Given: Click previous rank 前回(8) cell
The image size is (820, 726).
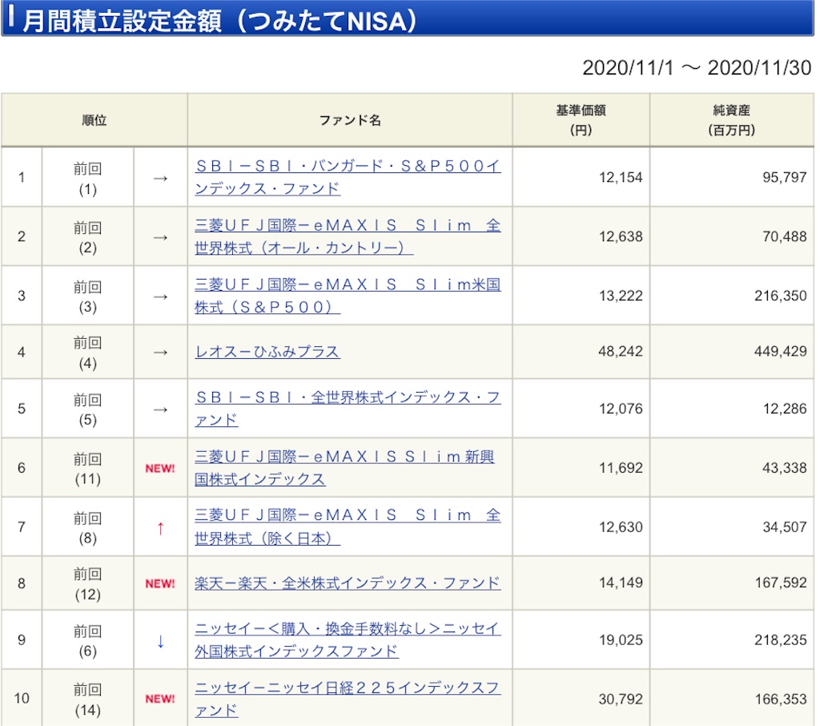Looking at the screenshot, I should (x=88, y=527).
